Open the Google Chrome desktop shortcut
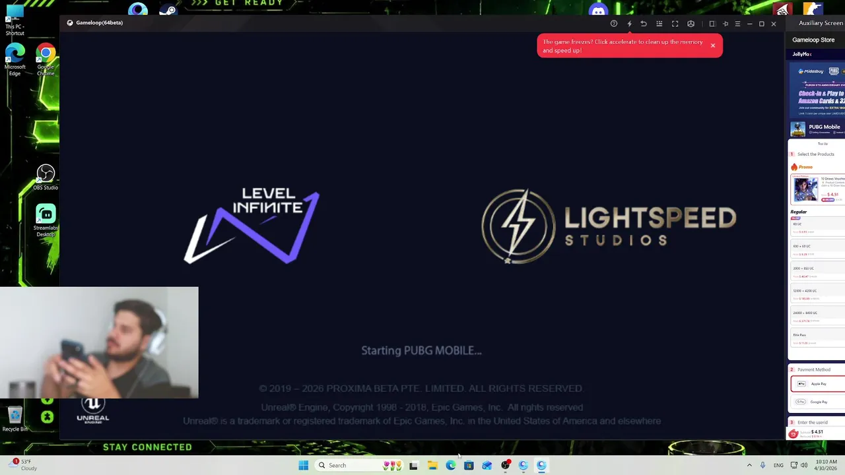 coord(46,61)
